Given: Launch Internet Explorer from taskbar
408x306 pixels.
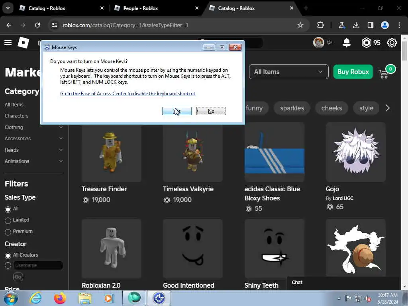Looking at the screenshot, I should pos(35,298).
